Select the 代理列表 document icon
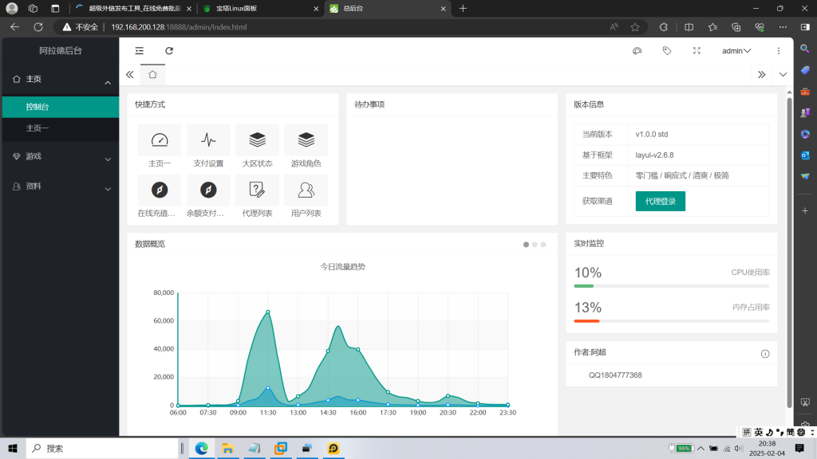817x459 pixels. [257, 190]
